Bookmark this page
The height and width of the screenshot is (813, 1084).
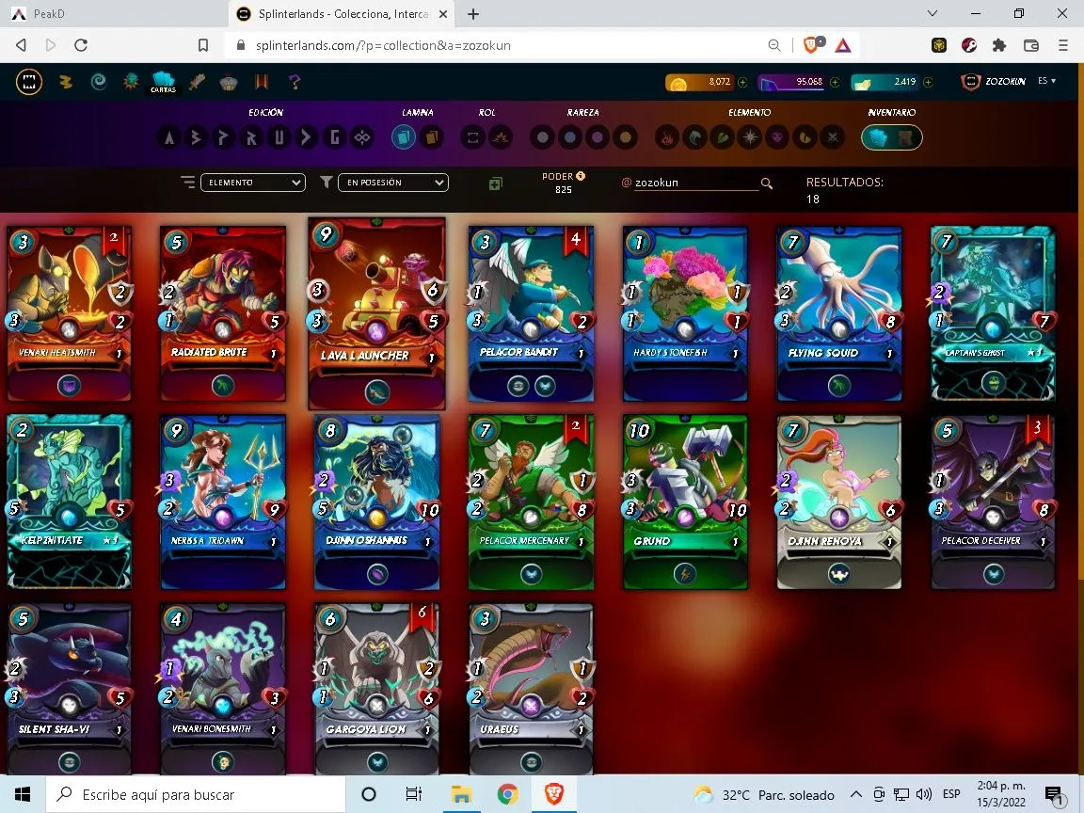click(x=202, y=45)
